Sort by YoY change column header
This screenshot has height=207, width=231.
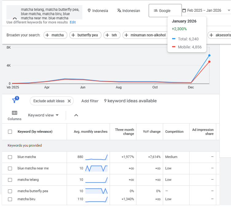coord(151,132)
